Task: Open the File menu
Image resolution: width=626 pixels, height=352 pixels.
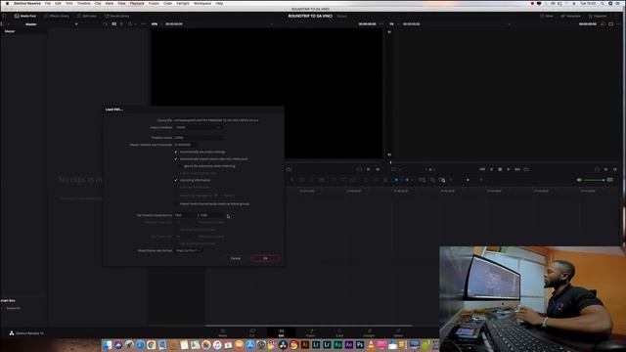Action: point(48,3)
